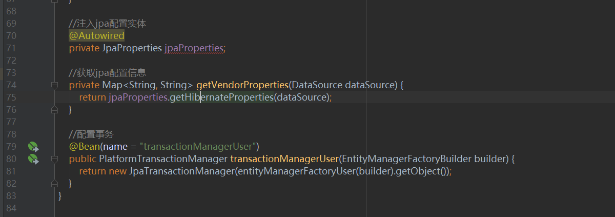
Task: Click the Spring bean icon beside @Bean line 79
Action: (33, 147)
